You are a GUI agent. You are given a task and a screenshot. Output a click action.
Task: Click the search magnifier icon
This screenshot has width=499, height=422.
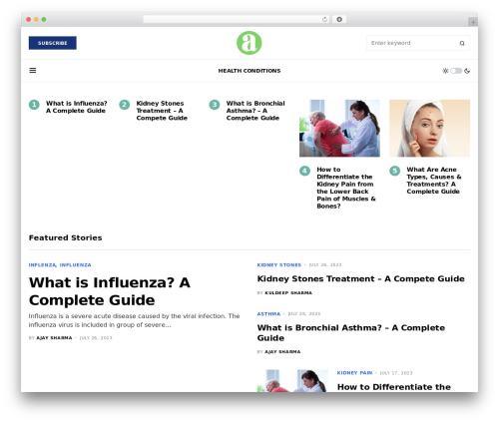click(462, 43)
